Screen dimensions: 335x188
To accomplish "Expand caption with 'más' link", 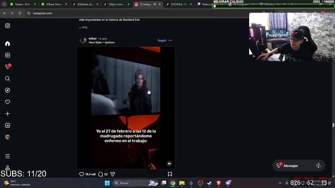I will [x=84, y=27].
